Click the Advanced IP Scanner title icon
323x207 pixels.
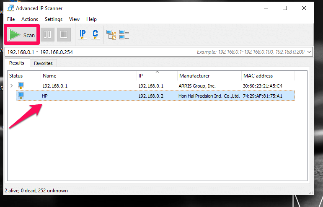pos(10,8)
